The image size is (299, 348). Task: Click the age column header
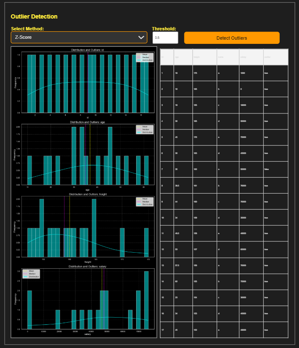click(183, 57)
